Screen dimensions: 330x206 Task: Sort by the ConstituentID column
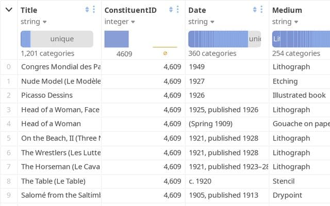(171, 9)
